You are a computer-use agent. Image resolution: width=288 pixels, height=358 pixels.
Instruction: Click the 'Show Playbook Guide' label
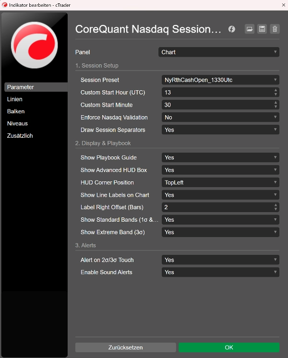108,157
